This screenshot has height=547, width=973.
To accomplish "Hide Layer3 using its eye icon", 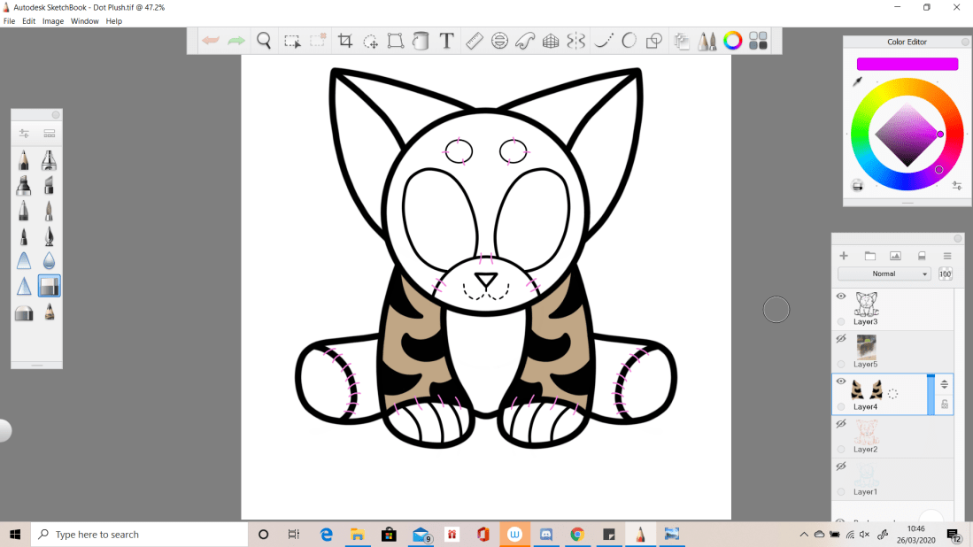I will click(841, 297).
